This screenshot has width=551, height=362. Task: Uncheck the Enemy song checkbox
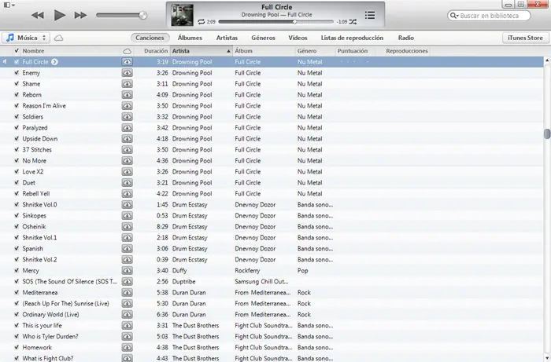[x=17, y=72]
